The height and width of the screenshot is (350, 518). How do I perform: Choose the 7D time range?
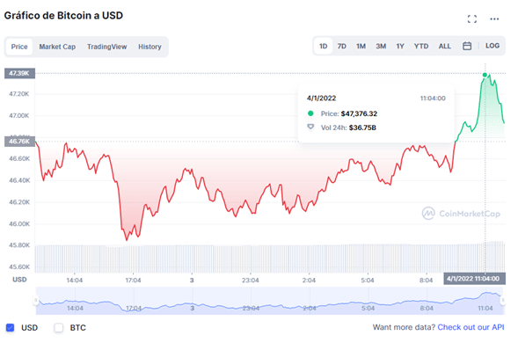coord(341,47)
